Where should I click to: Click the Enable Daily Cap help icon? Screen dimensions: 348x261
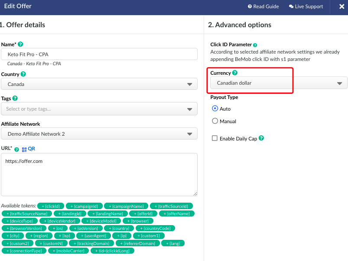[261, 138]
